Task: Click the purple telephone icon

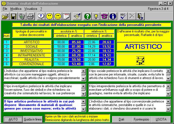Action: click(104, 16)
